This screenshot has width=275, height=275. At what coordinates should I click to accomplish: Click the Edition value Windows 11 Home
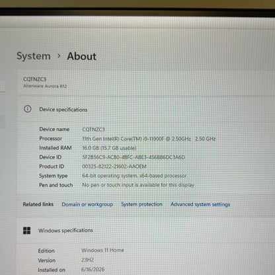[102, 251]
